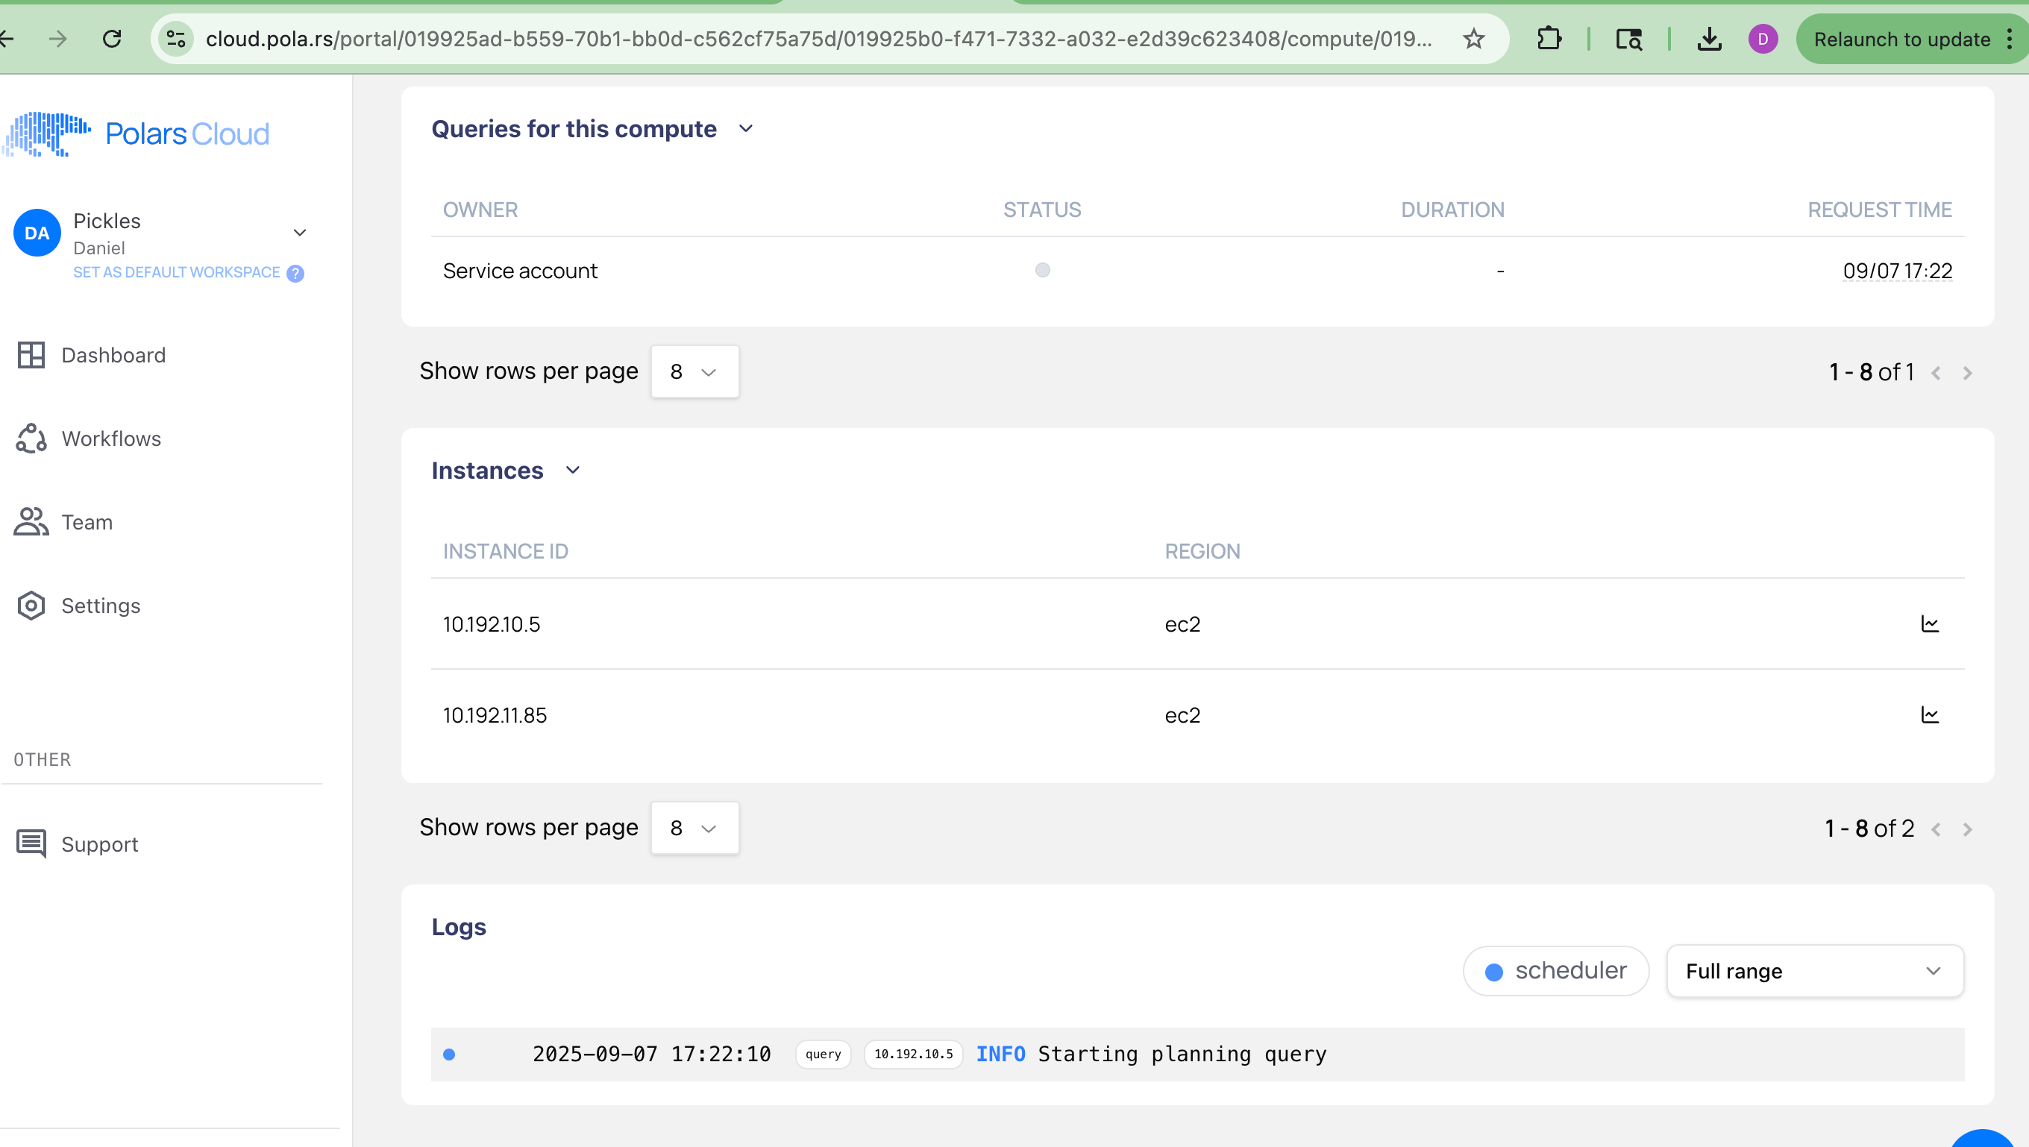The width and height of the screenshot is (2029, 1147).
Task: Open the browser downloads icon
Action: click(1708, 39)
